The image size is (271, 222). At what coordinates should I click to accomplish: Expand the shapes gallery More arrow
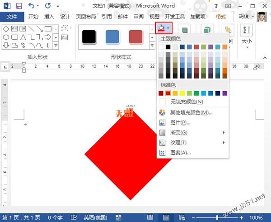point(56,46)
